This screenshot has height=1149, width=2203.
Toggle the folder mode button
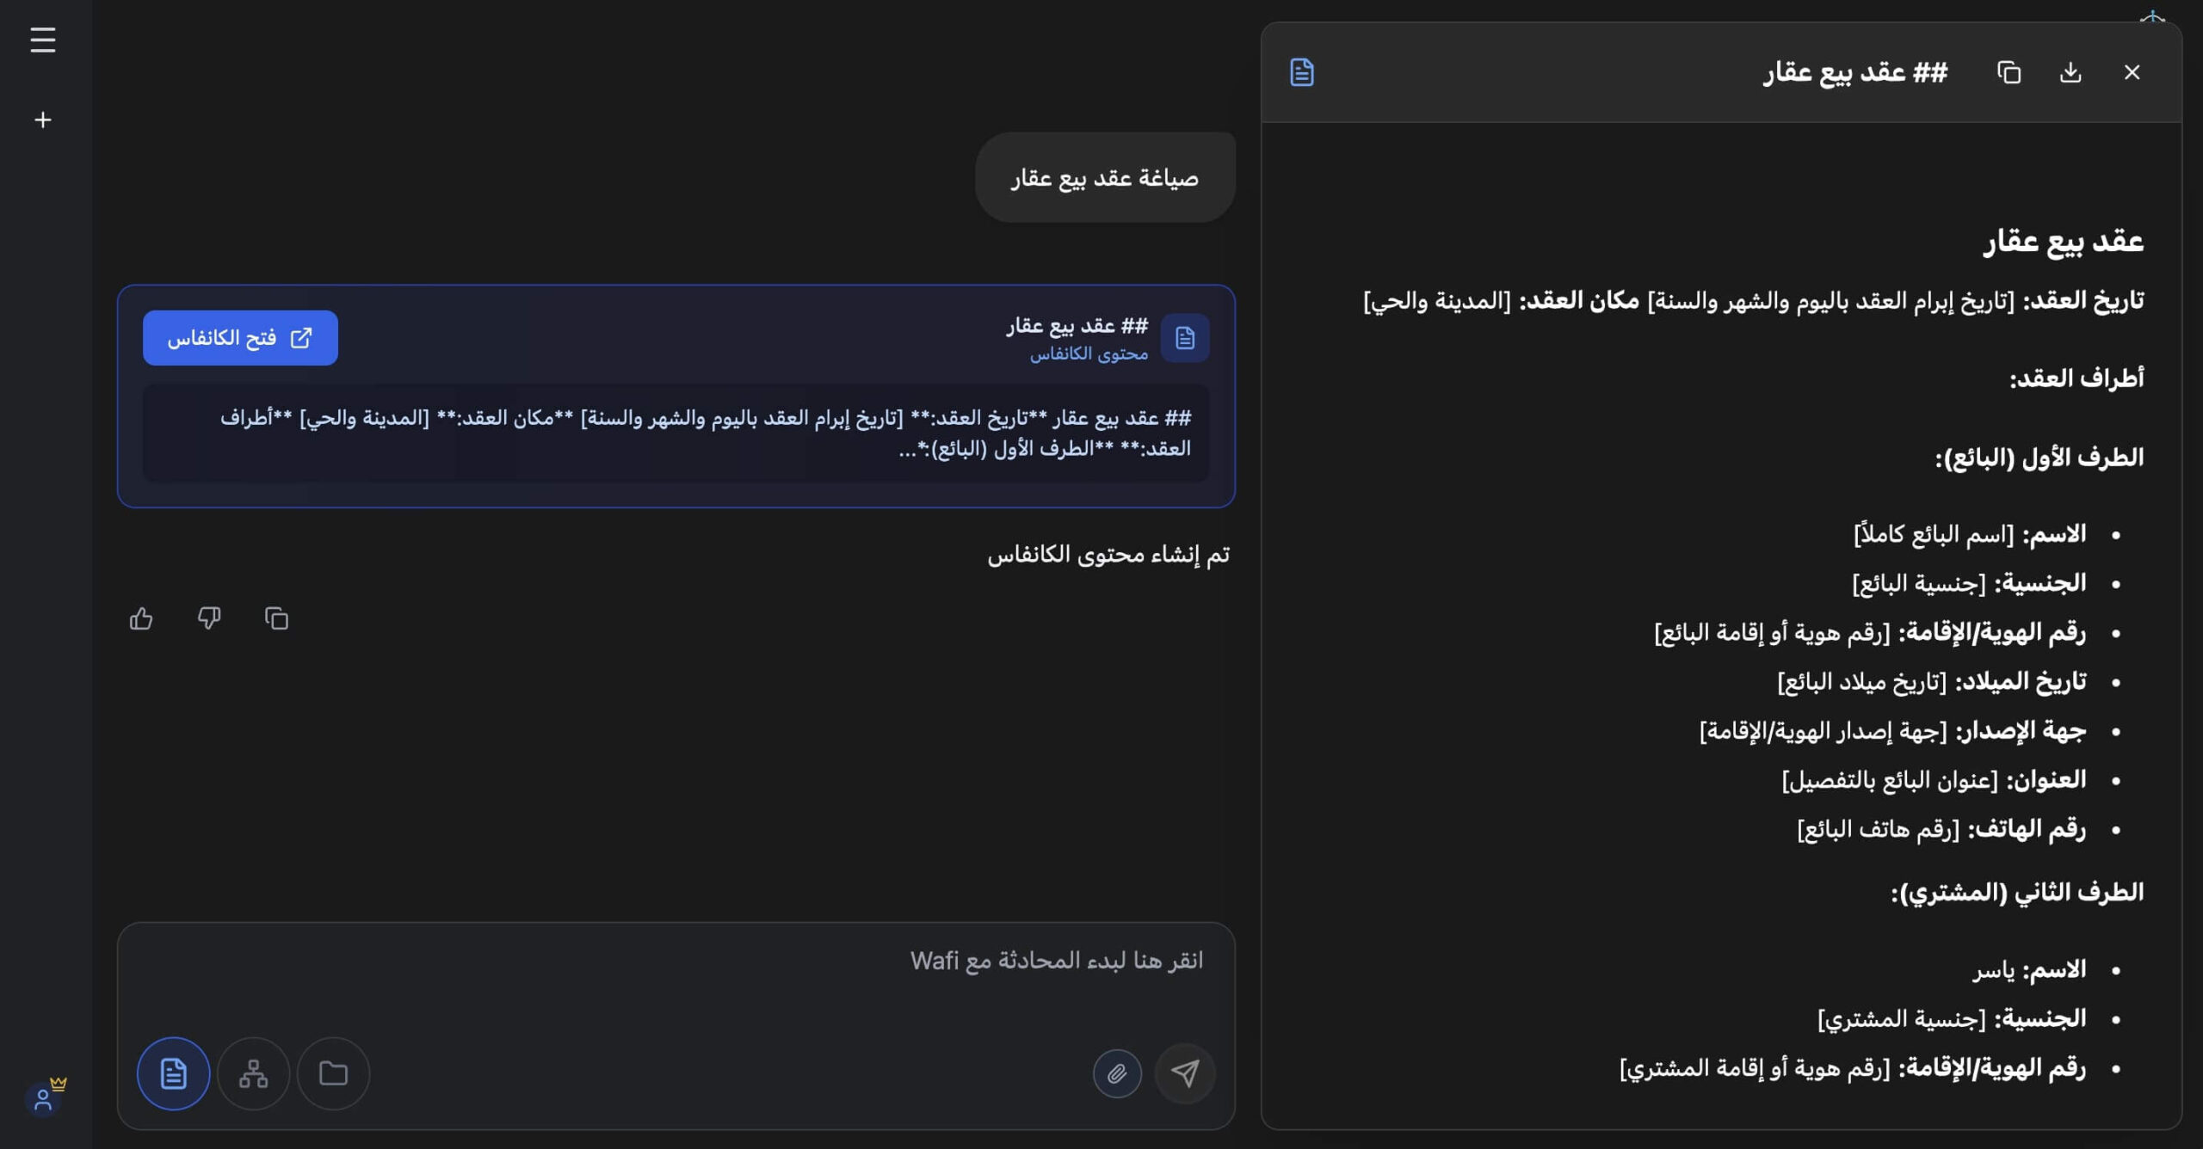coord(333,1073)
